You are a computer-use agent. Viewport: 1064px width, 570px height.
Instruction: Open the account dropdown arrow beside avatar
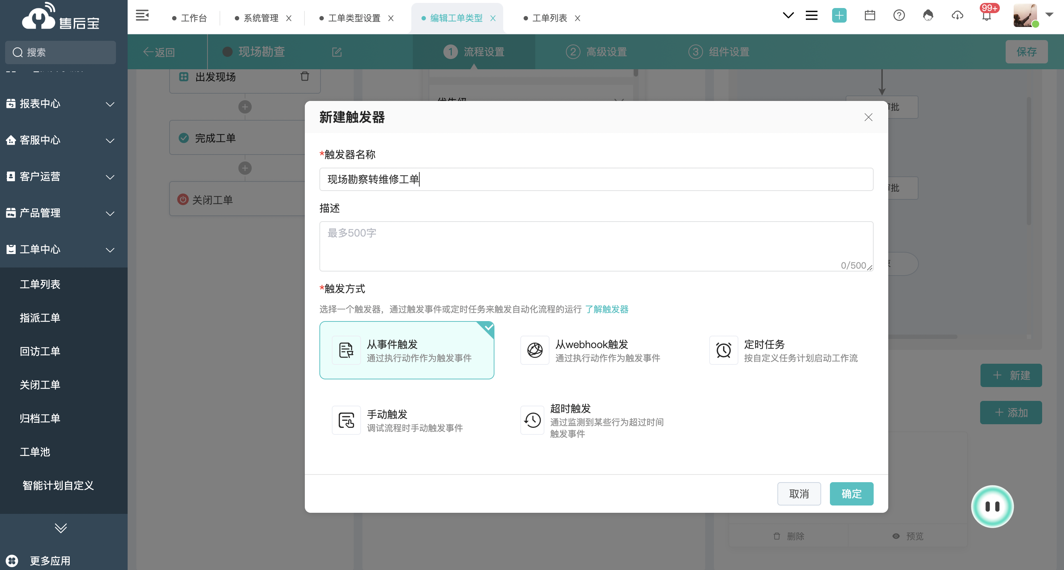pos(1049,15)
